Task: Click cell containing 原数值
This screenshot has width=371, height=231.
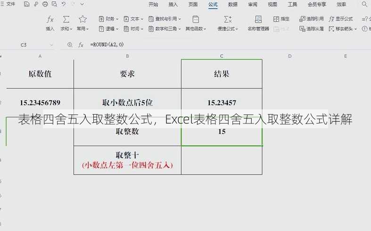Action: coord(40,74)
